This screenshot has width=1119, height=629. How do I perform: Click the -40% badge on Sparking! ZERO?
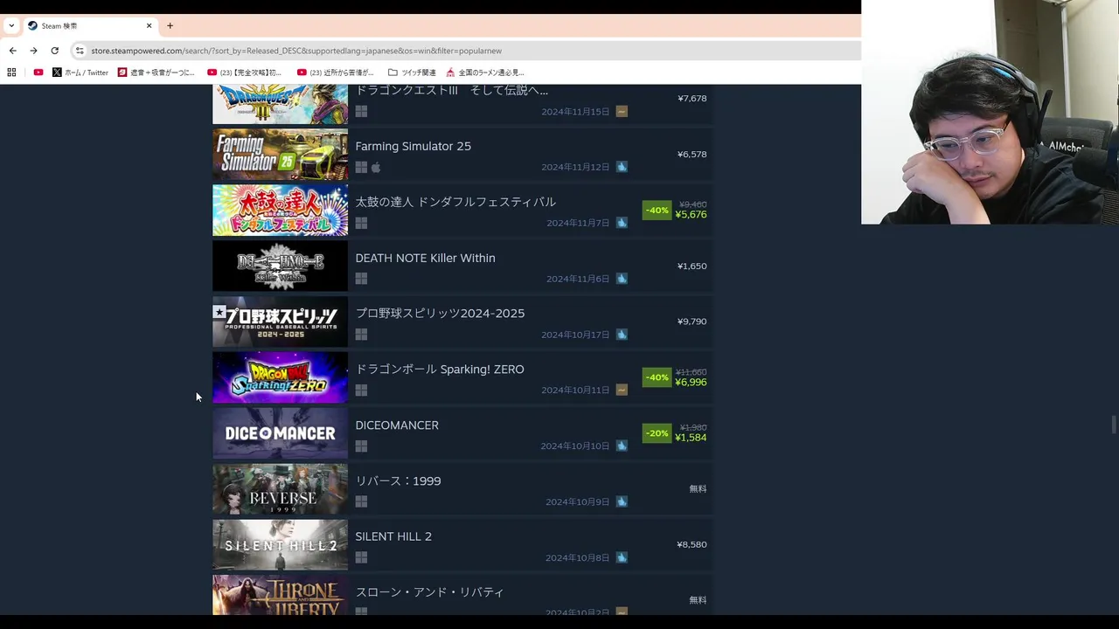pyautogui.click(x=657, y=377)
